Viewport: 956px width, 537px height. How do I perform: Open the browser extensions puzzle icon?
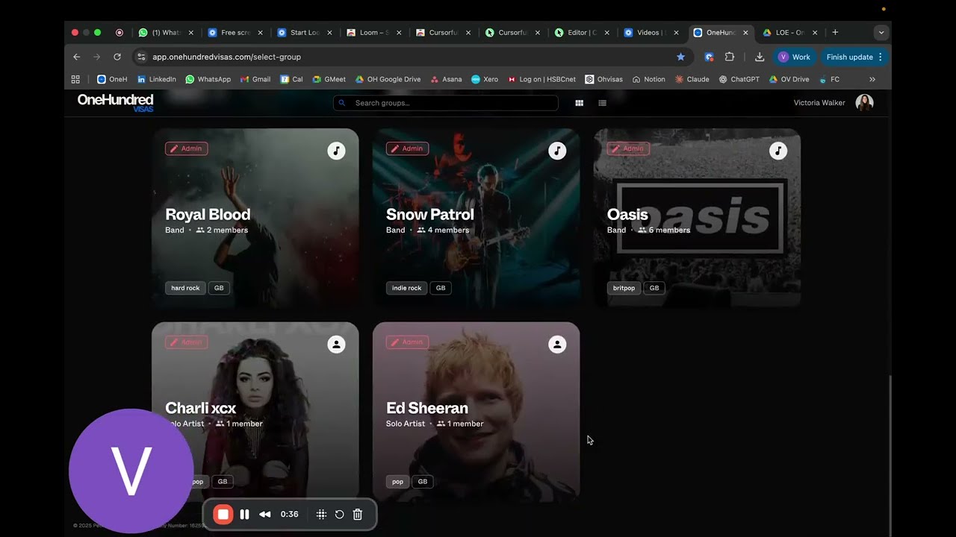click(x=730, y=57)
